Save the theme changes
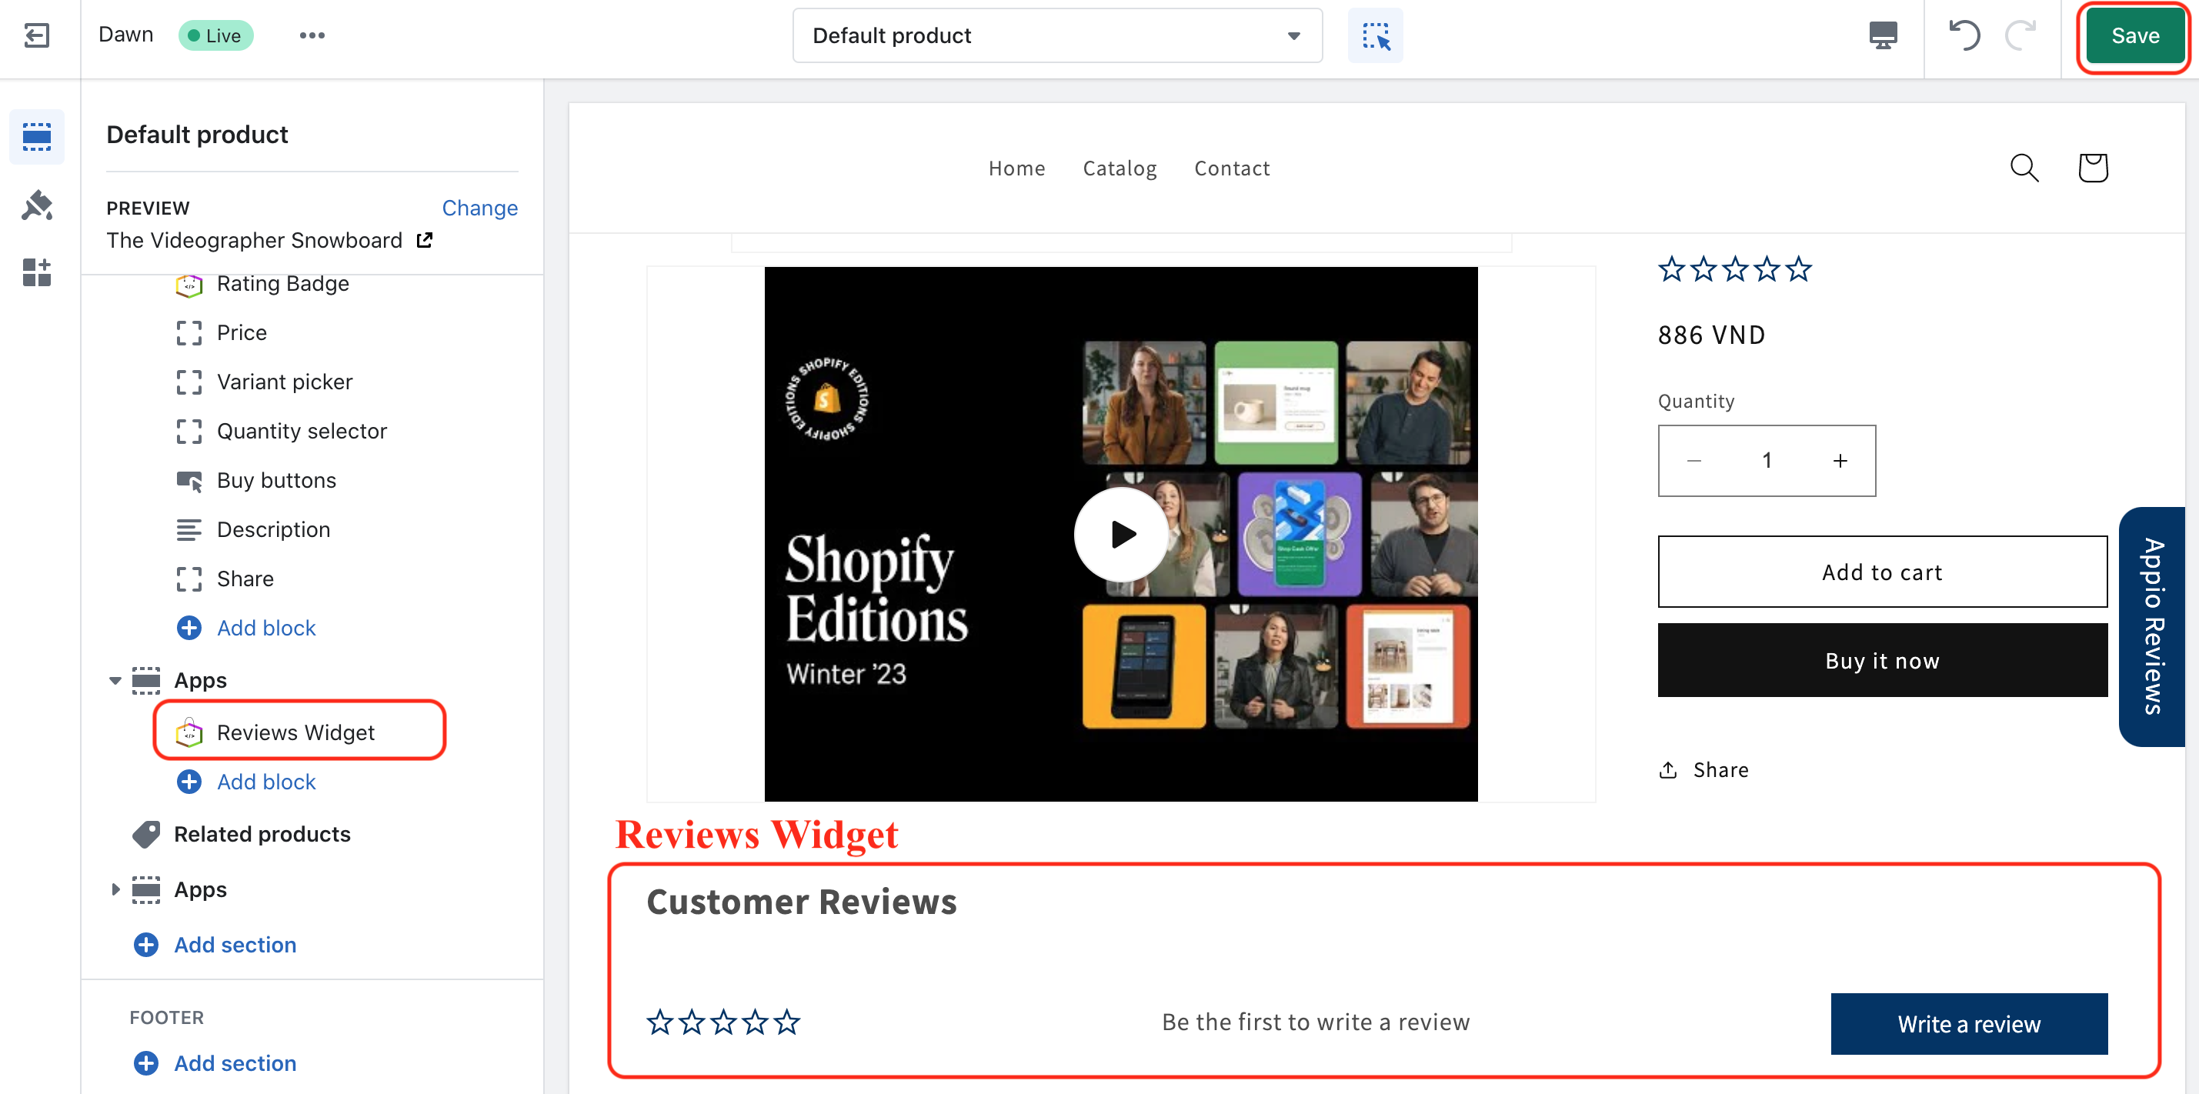The image size is (2199, 1094). [x=2134, y=35]
